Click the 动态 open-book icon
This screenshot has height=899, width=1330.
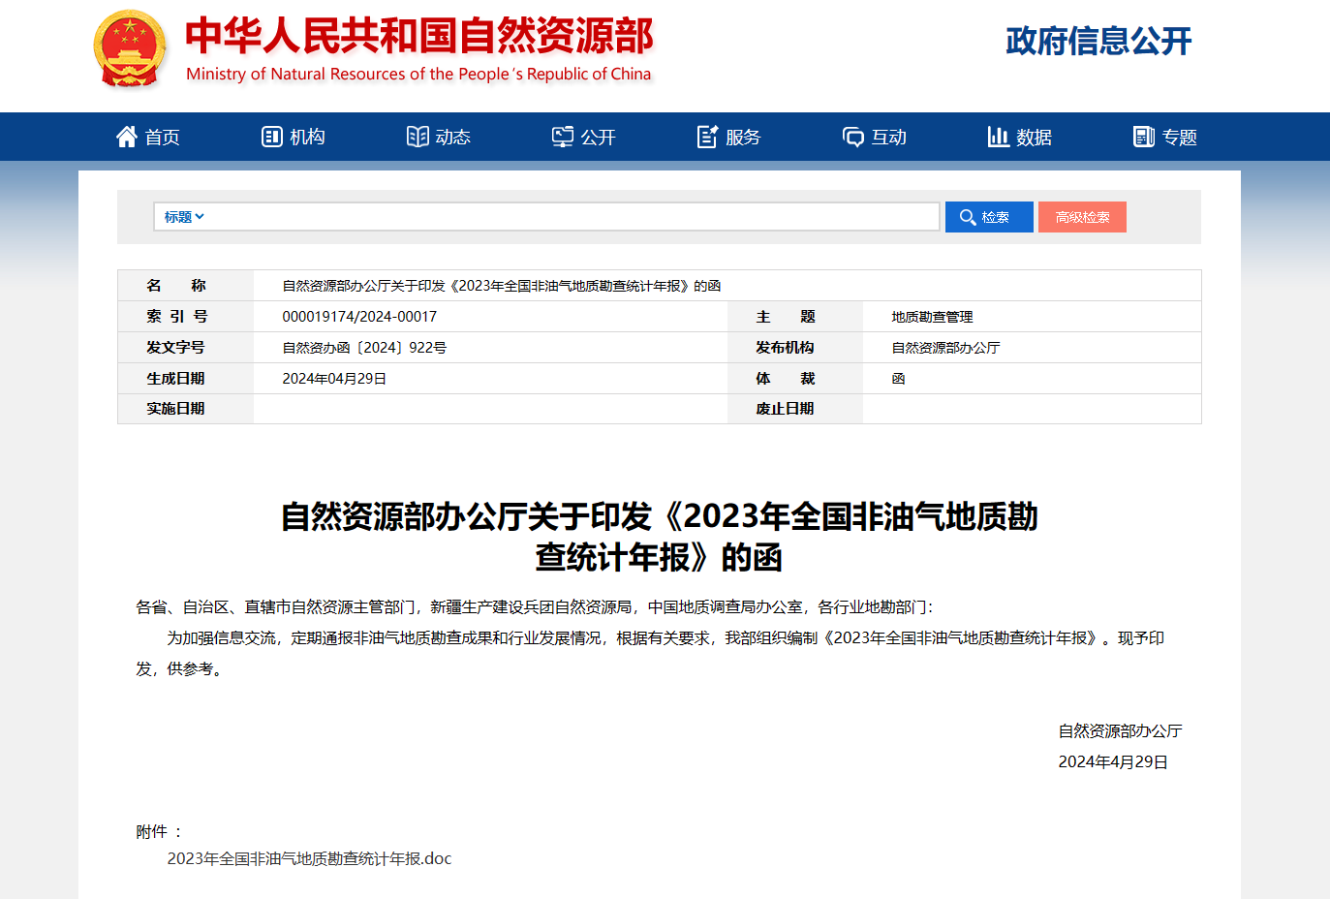point(418,137)
